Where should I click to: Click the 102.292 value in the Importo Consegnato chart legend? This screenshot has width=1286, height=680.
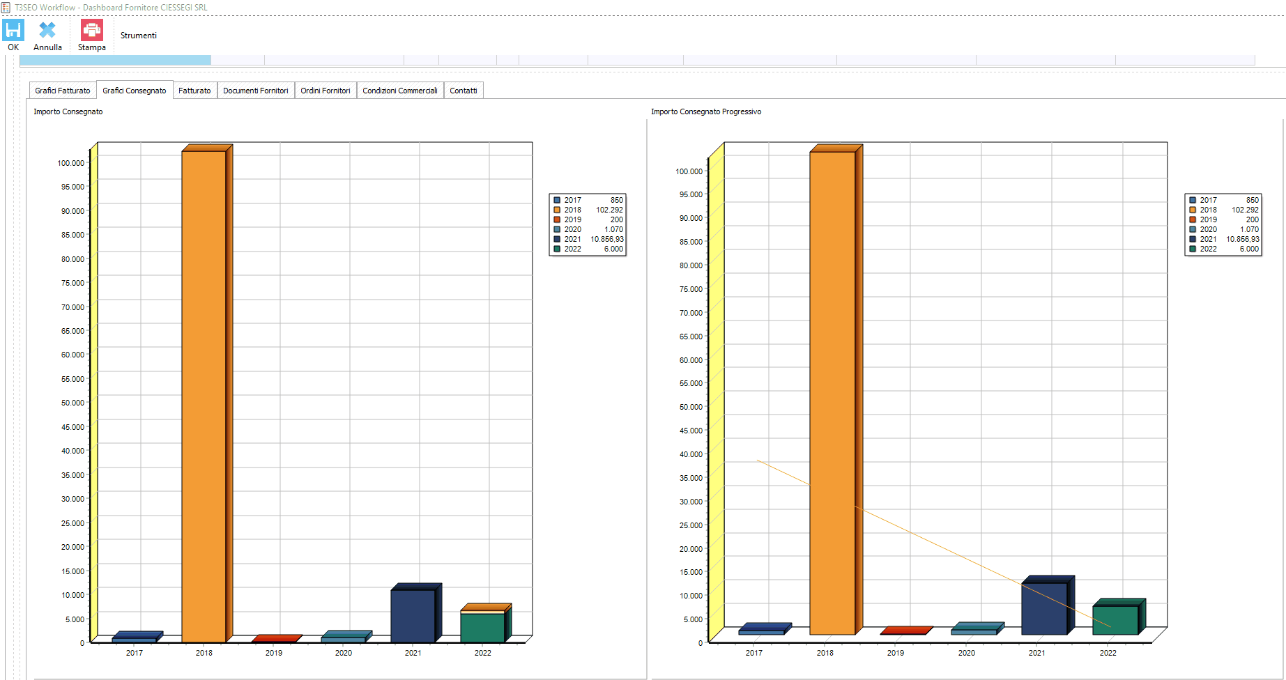[609, 210]
